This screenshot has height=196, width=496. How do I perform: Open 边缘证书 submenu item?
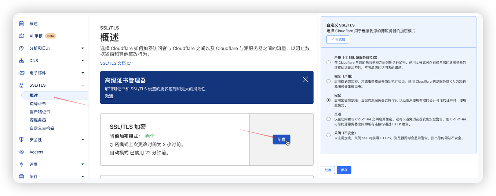[x=38, y=104]
